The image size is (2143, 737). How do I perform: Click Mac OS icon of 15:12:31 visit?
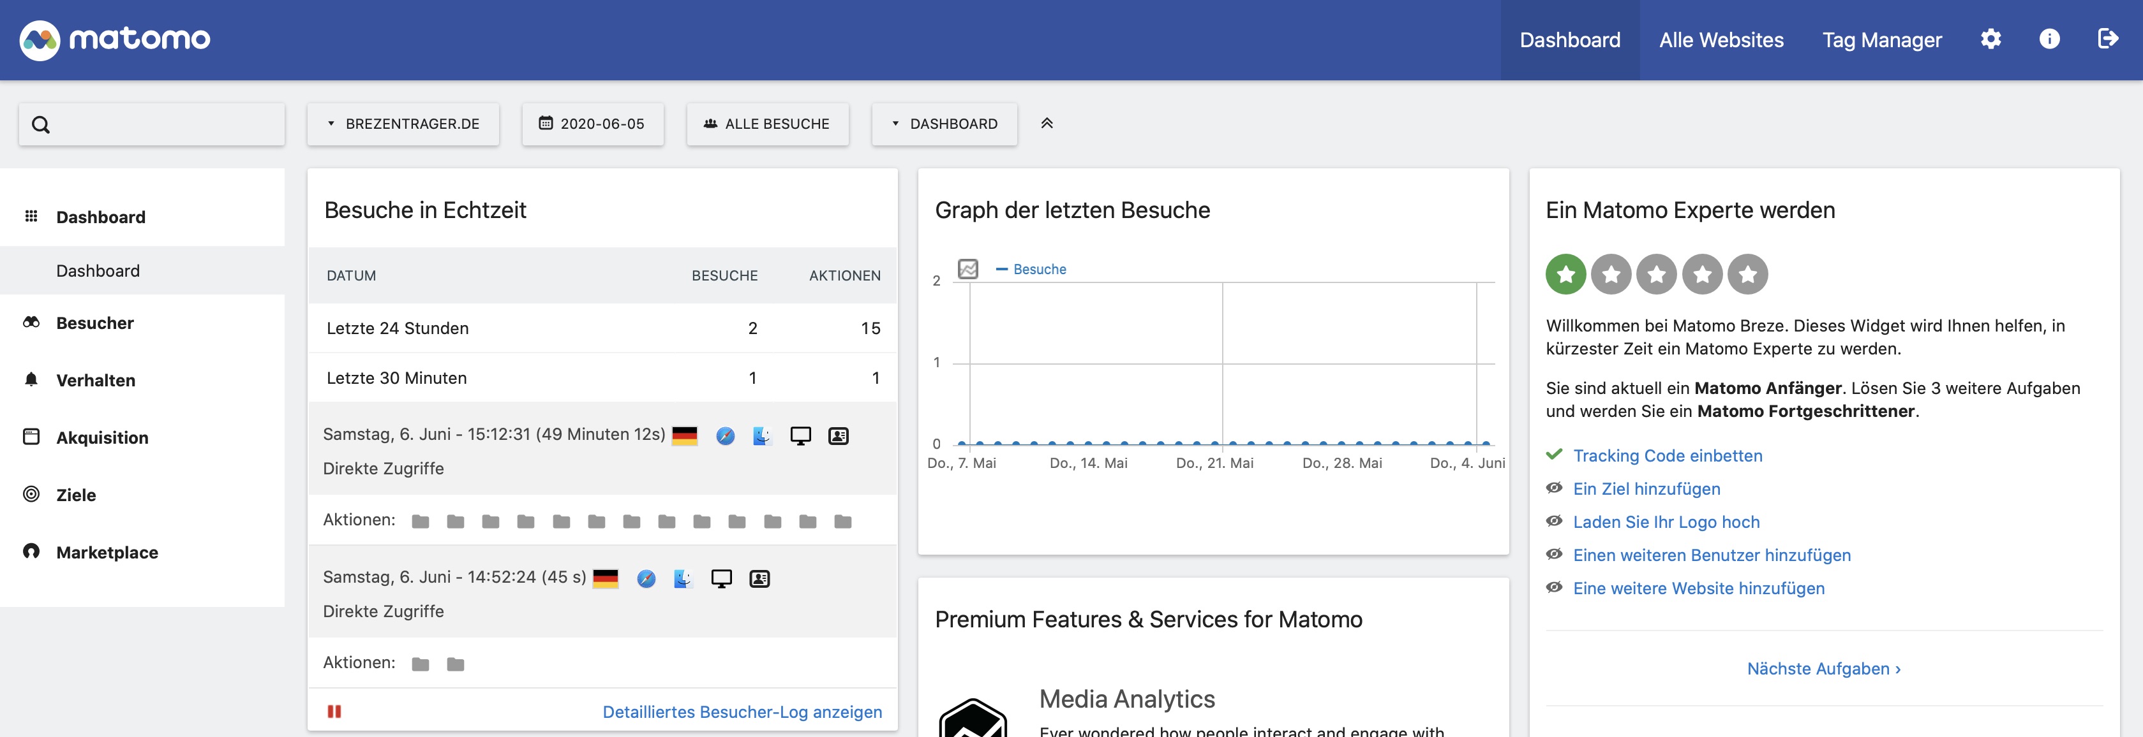click(x=762, y=436)
